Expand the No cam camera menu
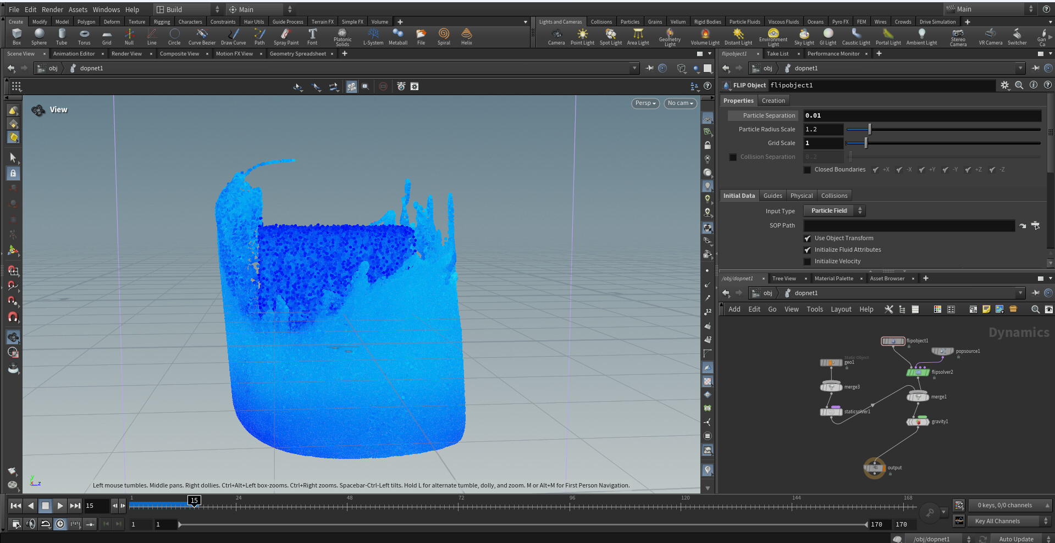The width and height of the screenshot is (1055, 543). (x=680, y=103)
